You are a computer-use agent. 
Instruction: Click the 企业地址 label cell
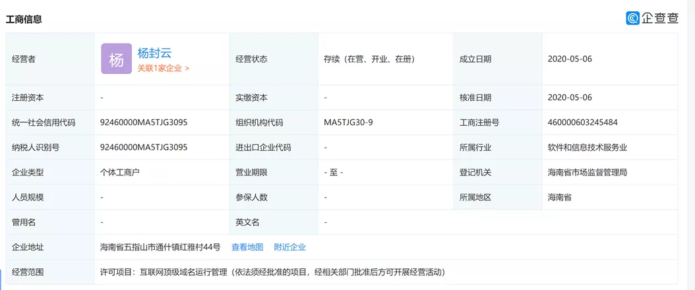(x=49, y=247)
